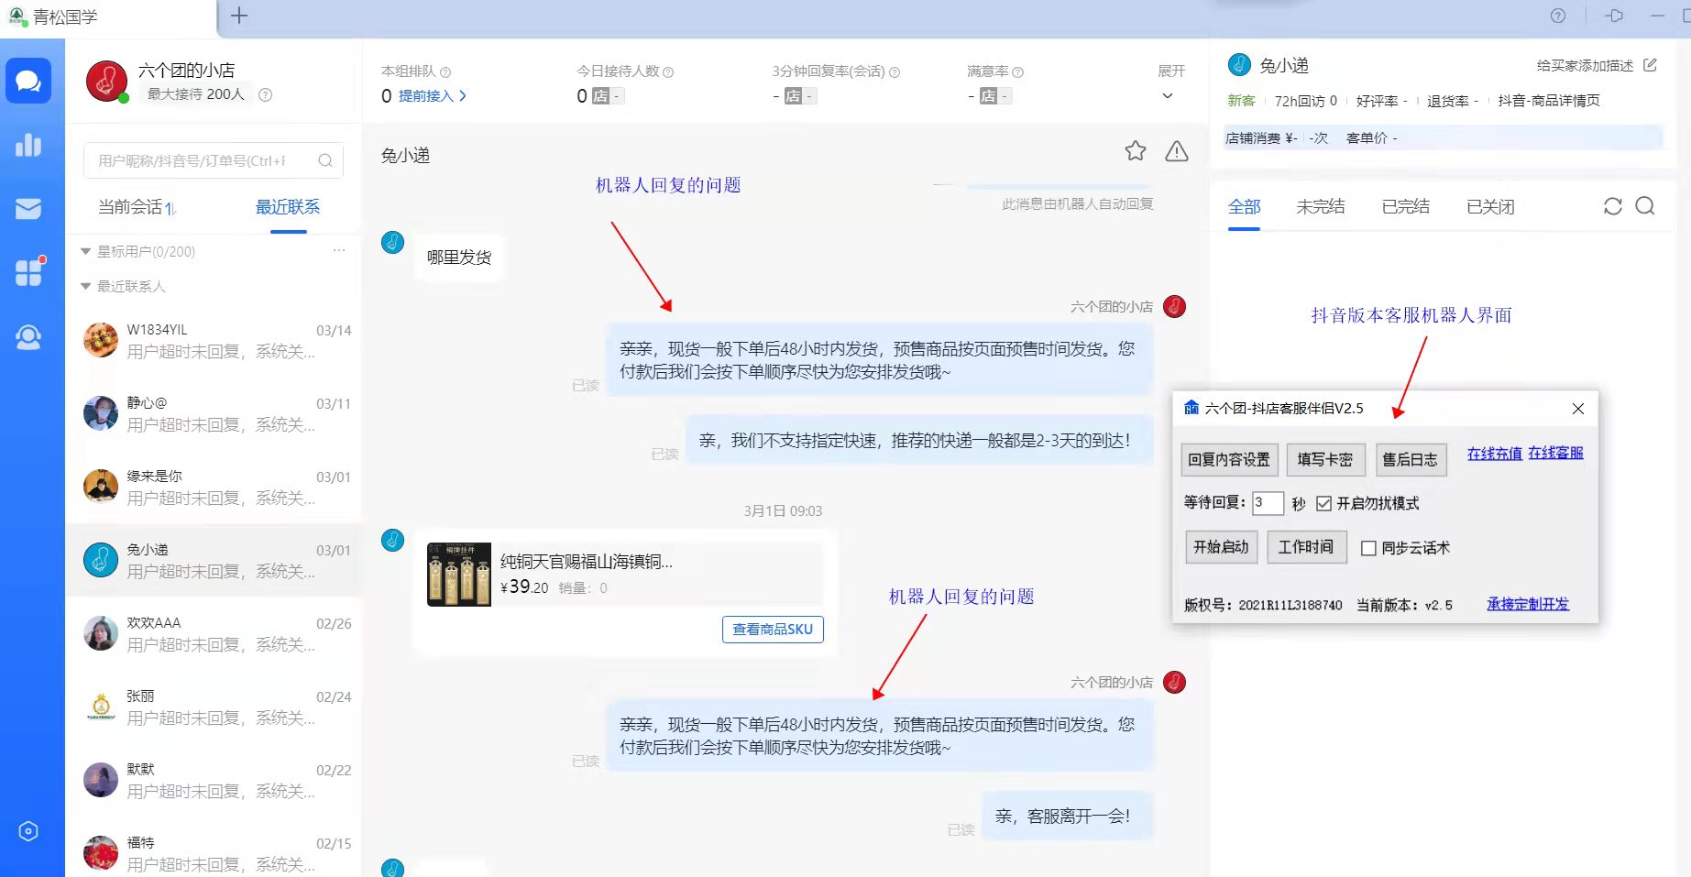Open 在线客服 link
This screenshot has width=1691, height=877.
click(x=1555, y=453)
